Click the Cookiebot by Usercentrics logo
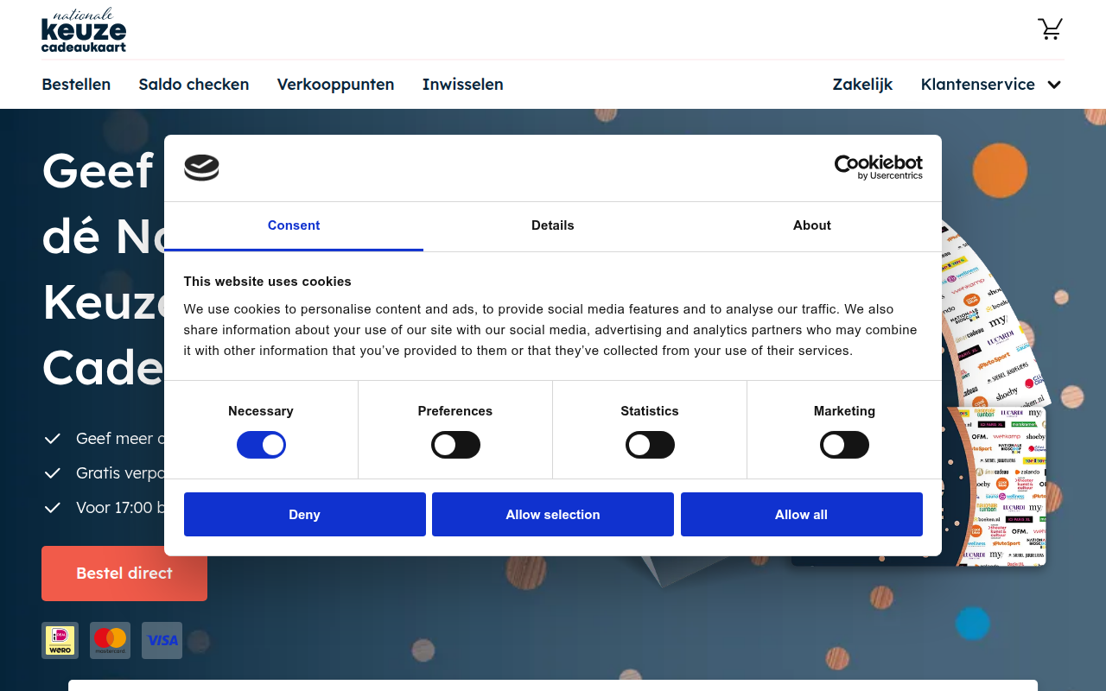The width and height of the screenshot is (1106, 691). point(878,167)
